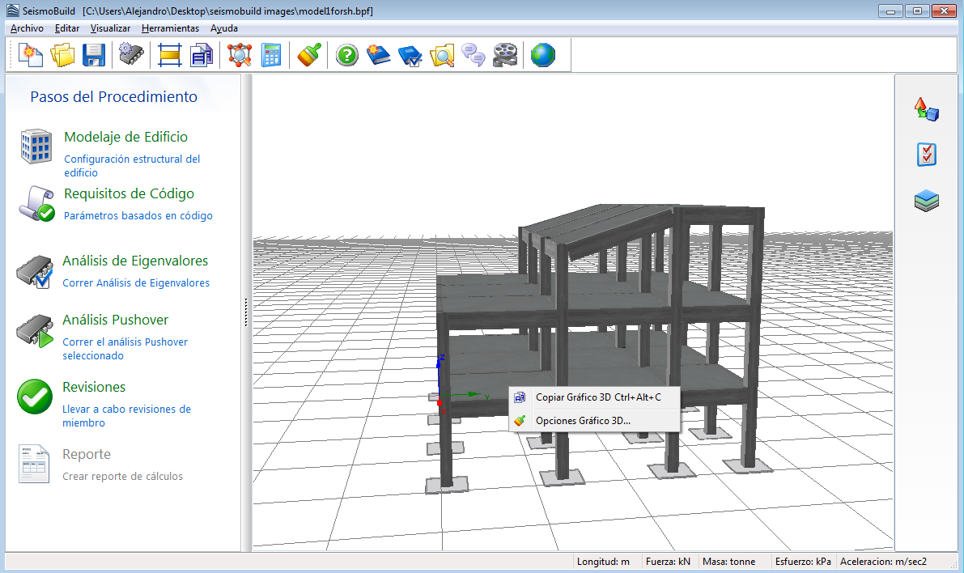Select Opciones Gráfico 3D... in the context menu
The image size is (964, 573).
pyautogui.click(x=583, y=421)
